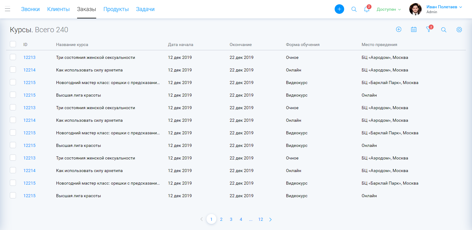This screenshot has width=472, height=230.
Task: Open the bottom row's 12215 ID link
Action: 29,196
